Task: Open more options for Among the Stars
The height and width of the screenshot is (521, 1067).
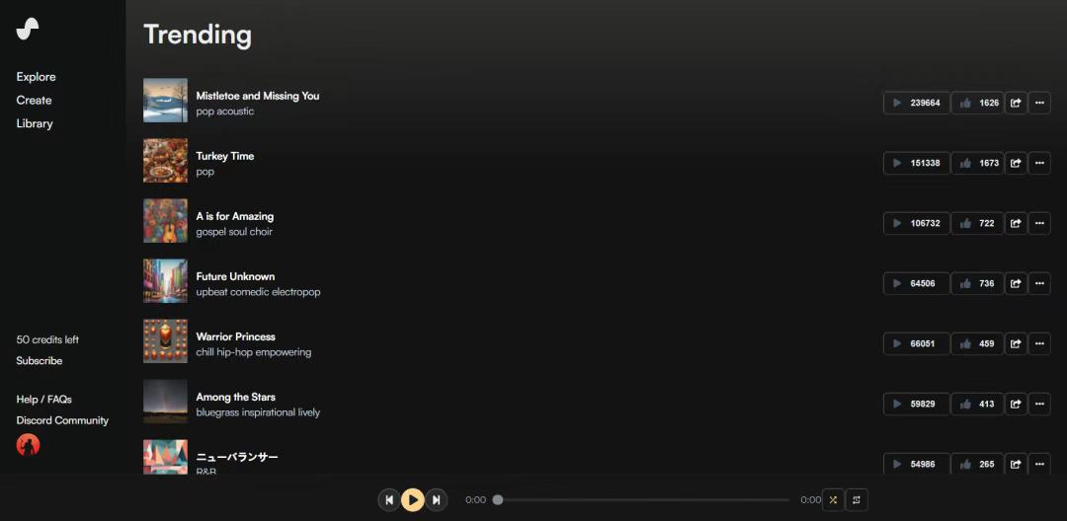Action: 1039,405
